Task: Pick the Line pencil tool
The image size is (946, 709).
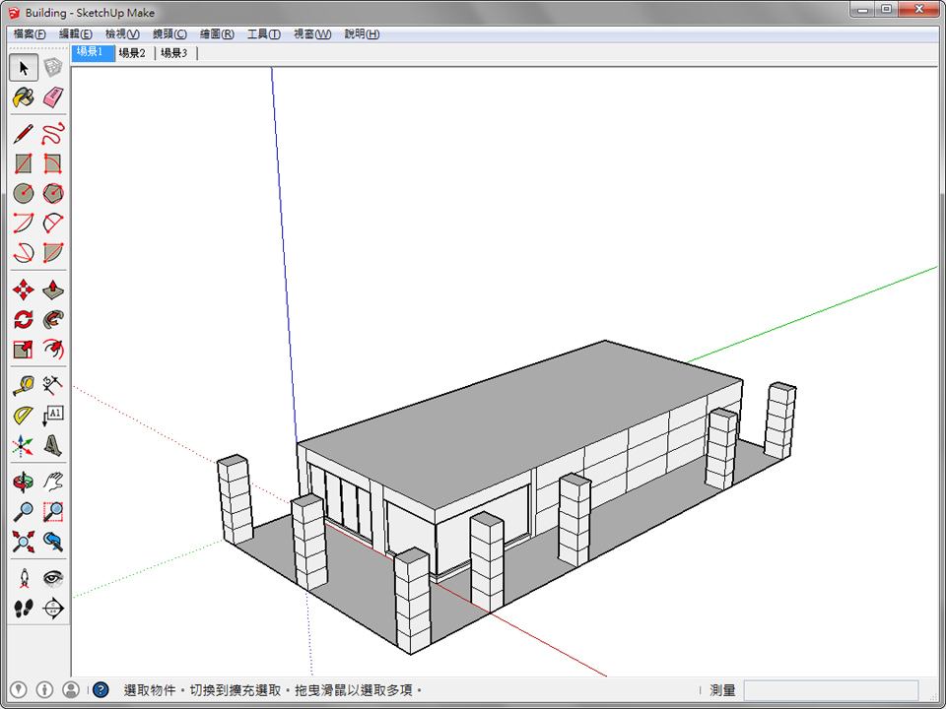Action: coord(24,134)
